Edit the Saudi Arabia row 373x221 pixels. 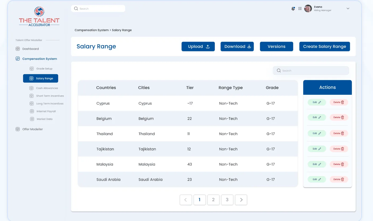317,179
